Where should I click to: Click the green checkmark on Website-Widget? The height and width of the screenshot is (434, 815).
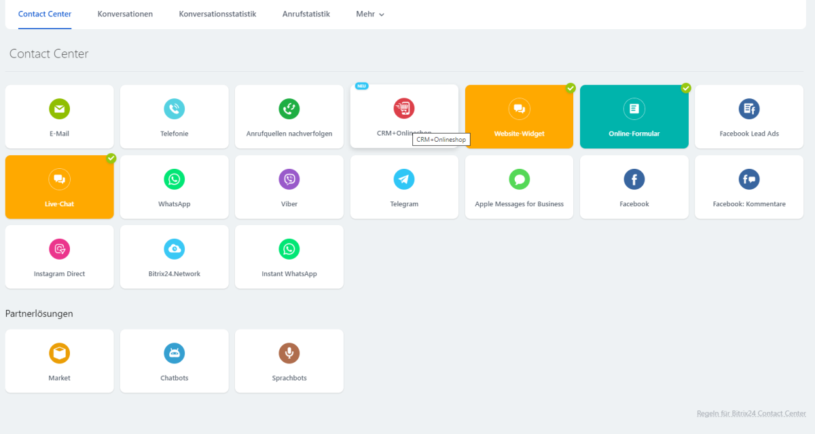click(x=570, y=88)
